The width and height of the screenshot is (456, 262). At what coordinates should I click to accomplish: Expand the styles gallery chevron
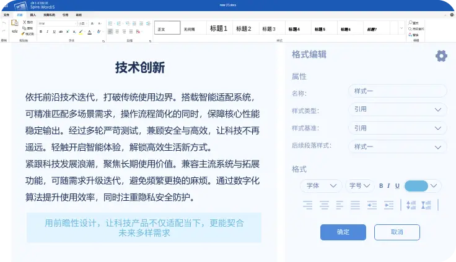401,28
